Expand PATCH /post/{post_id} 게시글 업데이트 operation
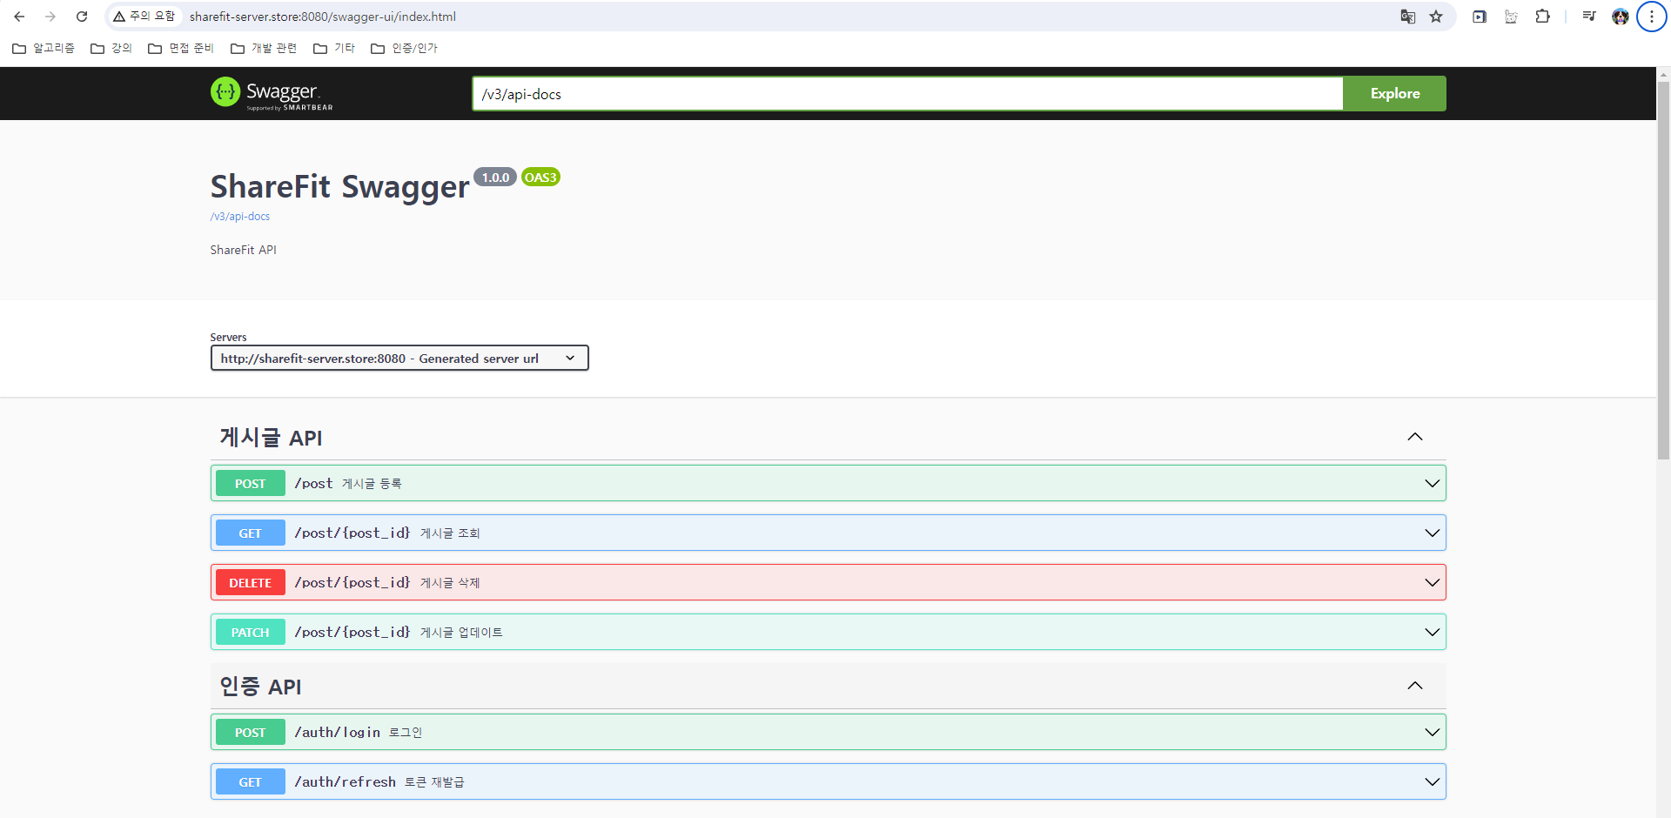 (828, 632)
